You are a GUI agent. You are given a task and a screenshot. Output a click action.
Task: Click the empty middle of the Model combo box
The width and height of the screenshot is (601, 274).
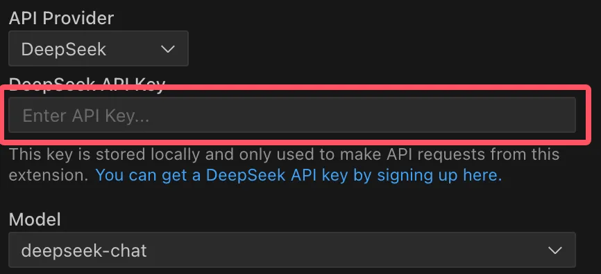coord(345,250)
